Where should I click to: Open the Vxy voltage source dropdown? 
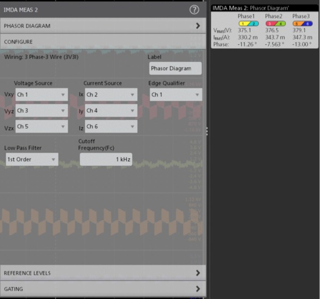point(42,95)
